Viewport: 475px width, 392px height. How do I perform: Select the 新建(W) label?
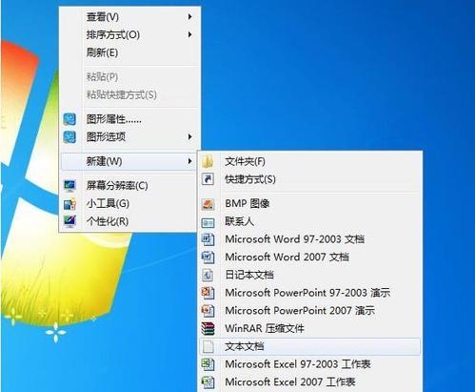pos(104,161)
